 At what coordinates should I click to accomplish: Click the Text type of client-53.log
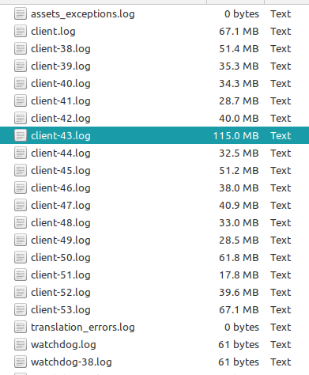[x=281, y=310]
